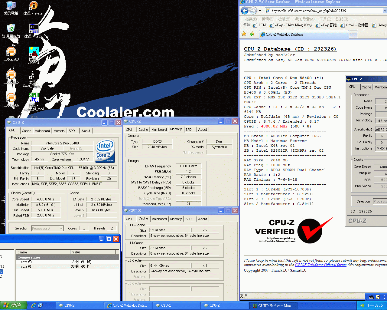Image resolution: width=387 pixels, height=310 pixels.
Task: Select the 3DMark05 desktop icon
Action: point(11,77)
